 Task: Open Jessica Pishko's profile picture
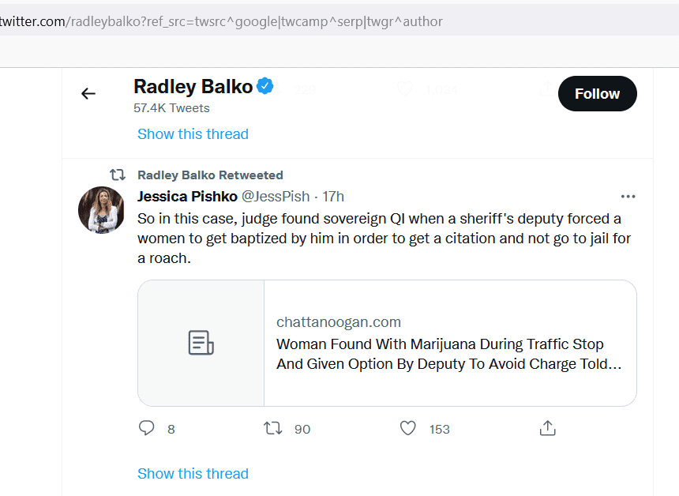101,210
